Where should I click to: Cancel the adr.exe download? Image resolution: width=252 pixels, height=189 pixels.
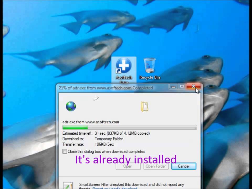coord(184,166)
